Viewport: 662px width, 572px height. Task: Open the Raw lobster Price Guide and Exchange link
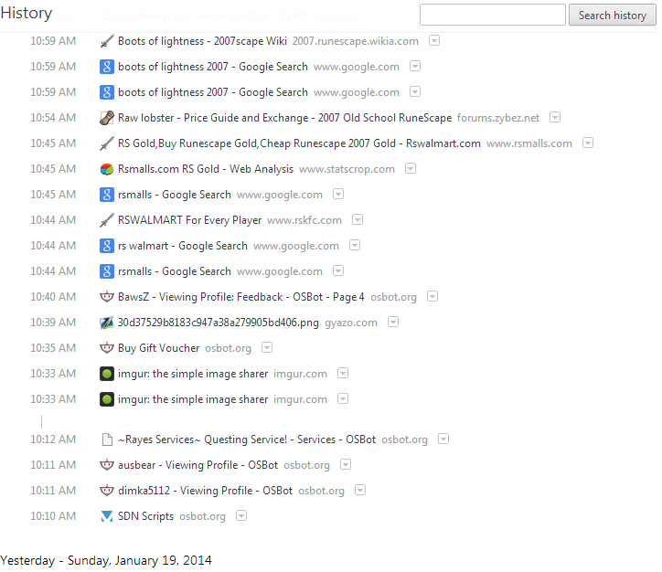[285, 118]
